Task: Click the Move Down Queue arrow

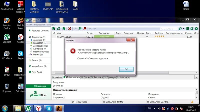Action: [95, 29]
